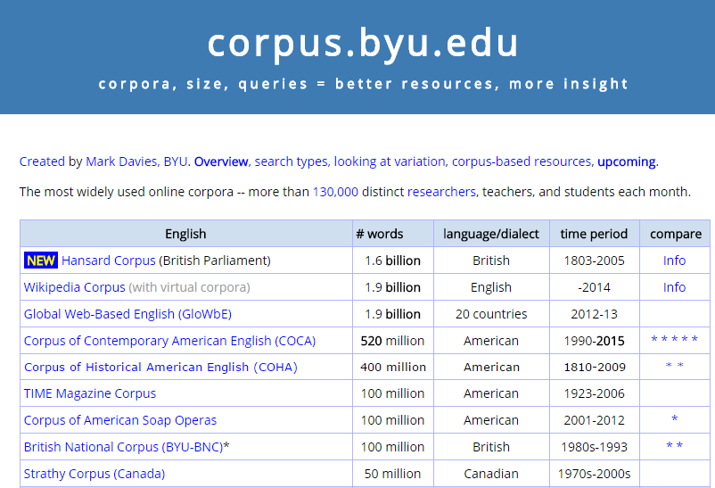
Task: Select the 1980s-1993 time period cell
Action: click(594, 447)
